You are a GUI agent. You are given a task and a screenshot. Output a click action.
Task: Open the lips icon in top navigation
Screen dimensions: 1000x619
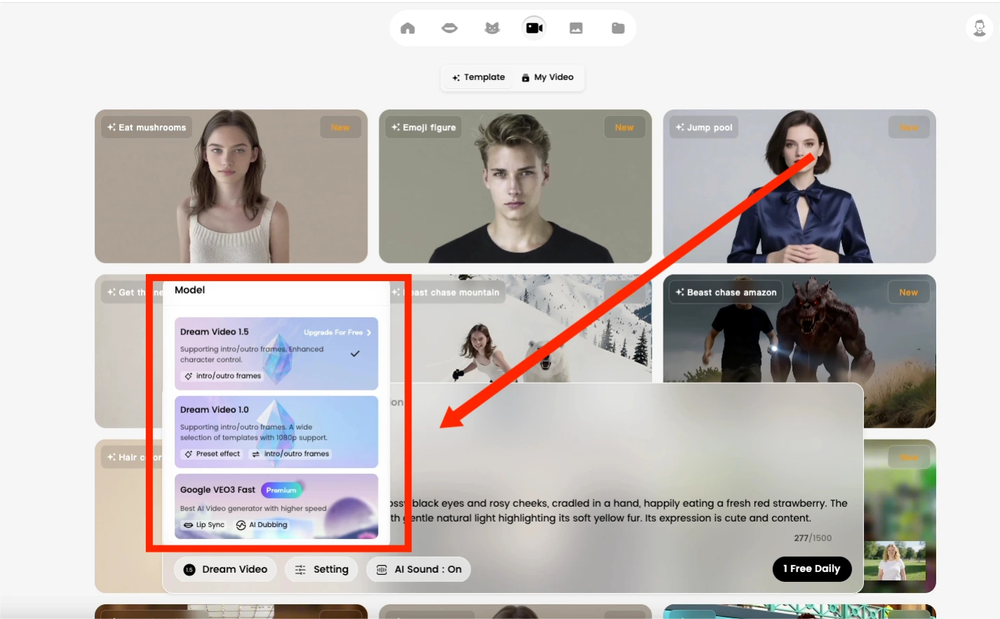point(450,28)
